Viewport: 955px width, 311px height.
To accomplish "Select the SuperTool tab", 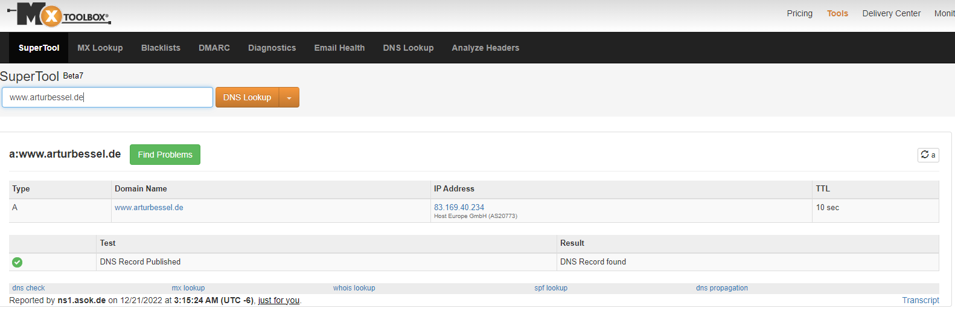I will [x=39, y=48].
